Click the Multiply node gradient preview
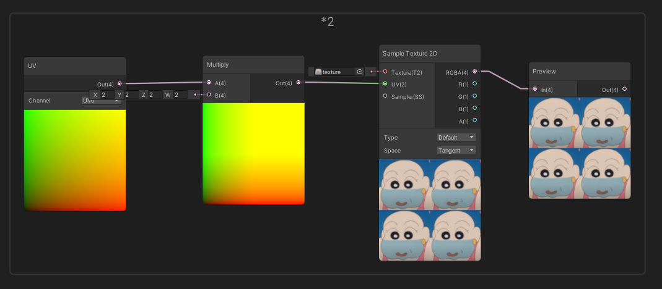The width and height of the screenshot is (662, 289). coord(253,153)
